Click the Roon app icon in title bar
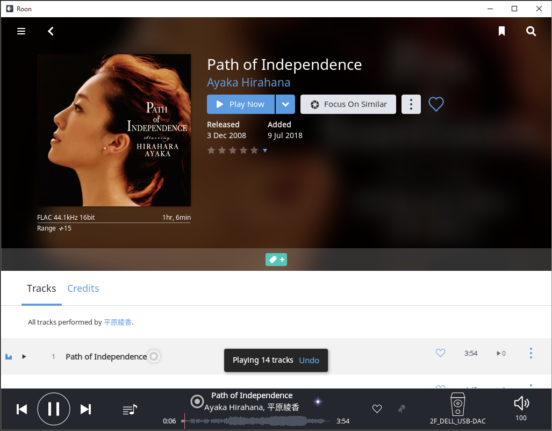552x431 pixels. (x=10, y=9)
